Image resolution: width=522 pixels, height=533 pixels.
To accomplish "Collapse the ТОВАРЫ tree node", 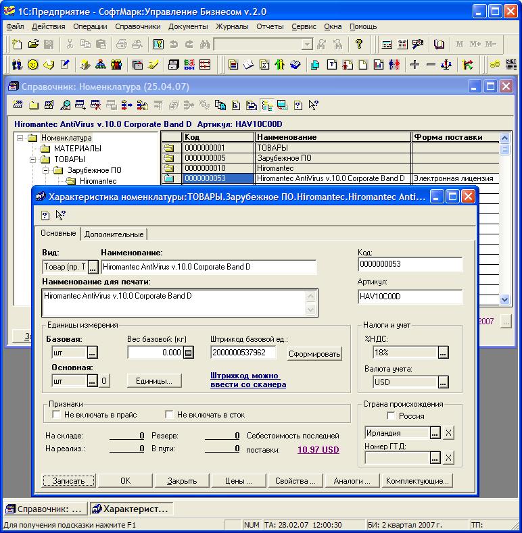I will (33, 159).
